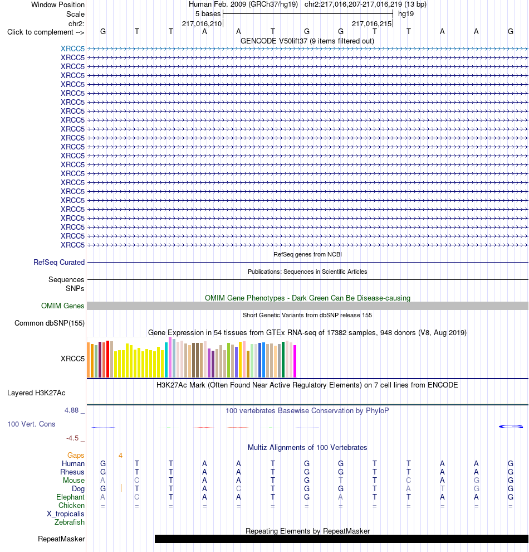Click the 'Sequences' publications track label
This screenshot has height=552, width=529.
point(66,279)
